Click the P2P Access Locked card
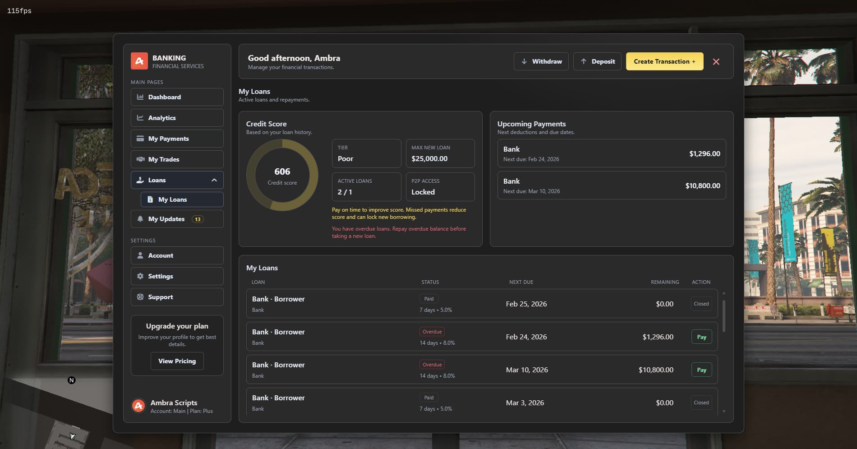The image size is (857, 449). coord(440,187)
